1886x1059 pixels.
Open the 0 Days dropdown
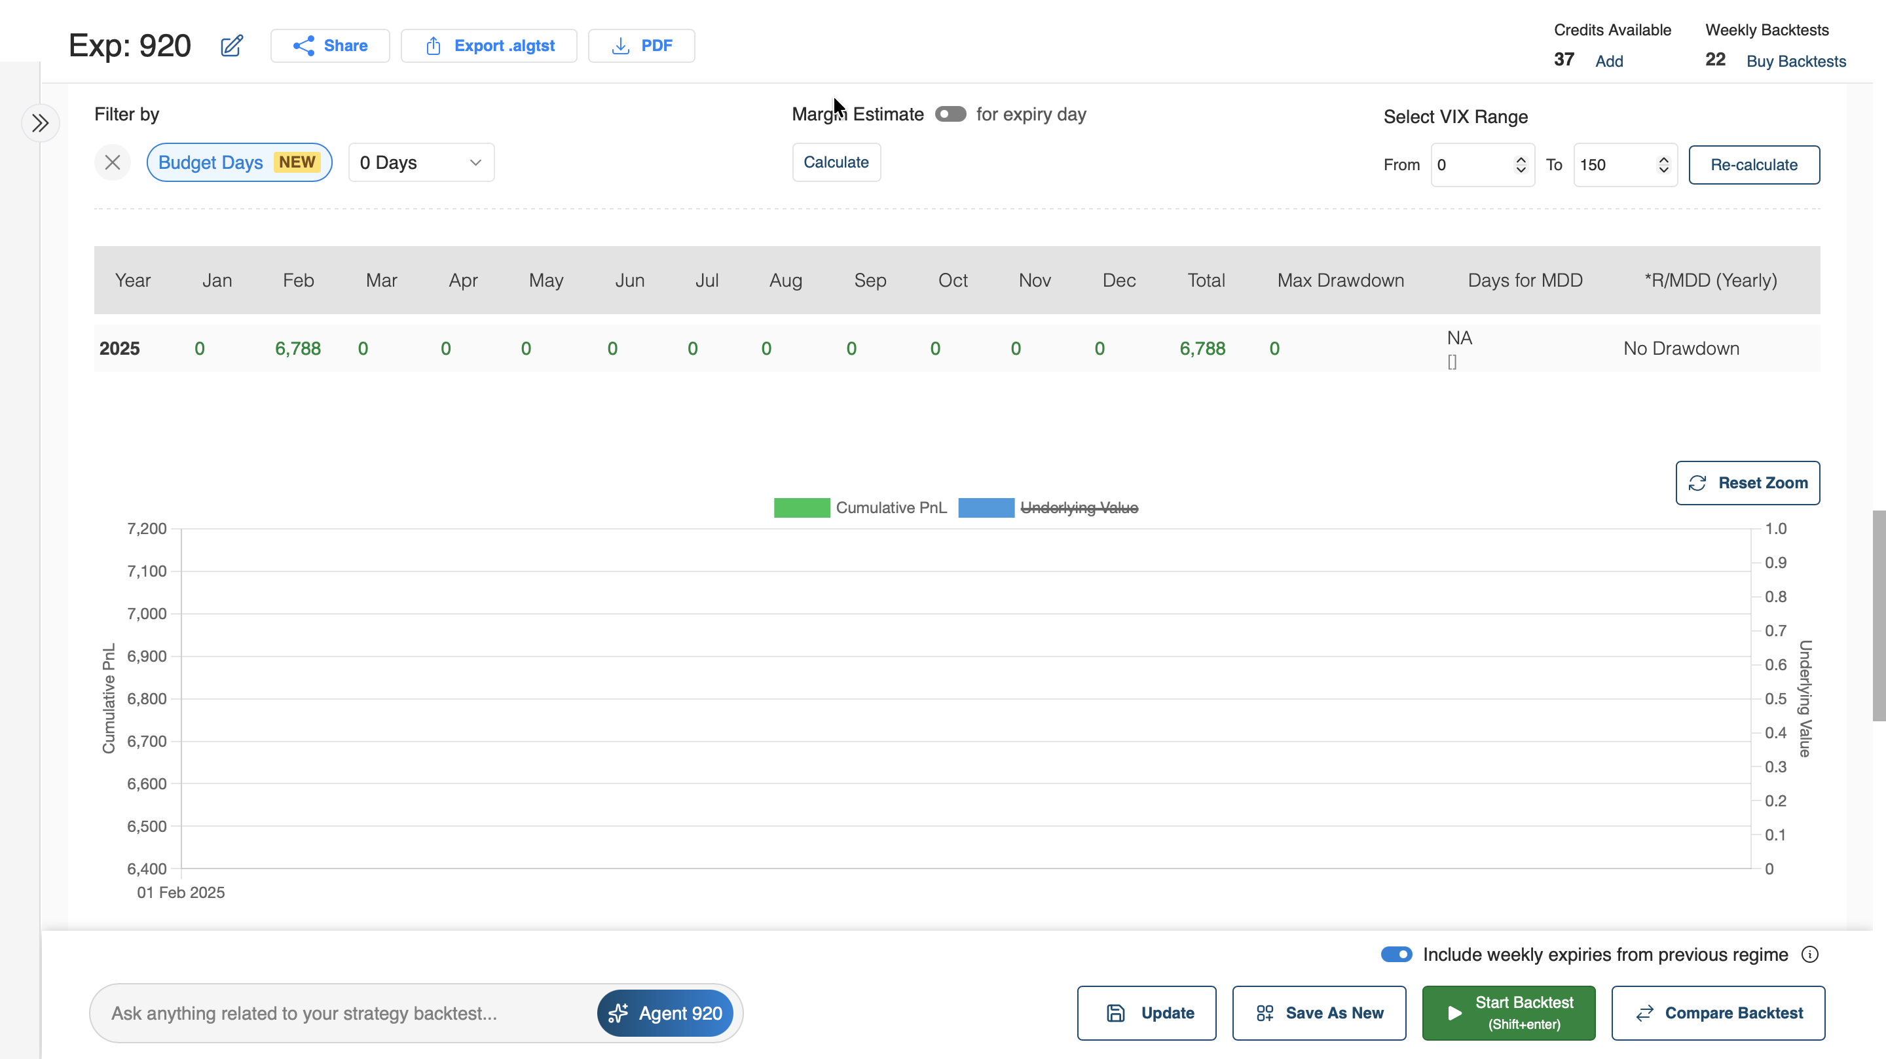(x=421, y=162)
